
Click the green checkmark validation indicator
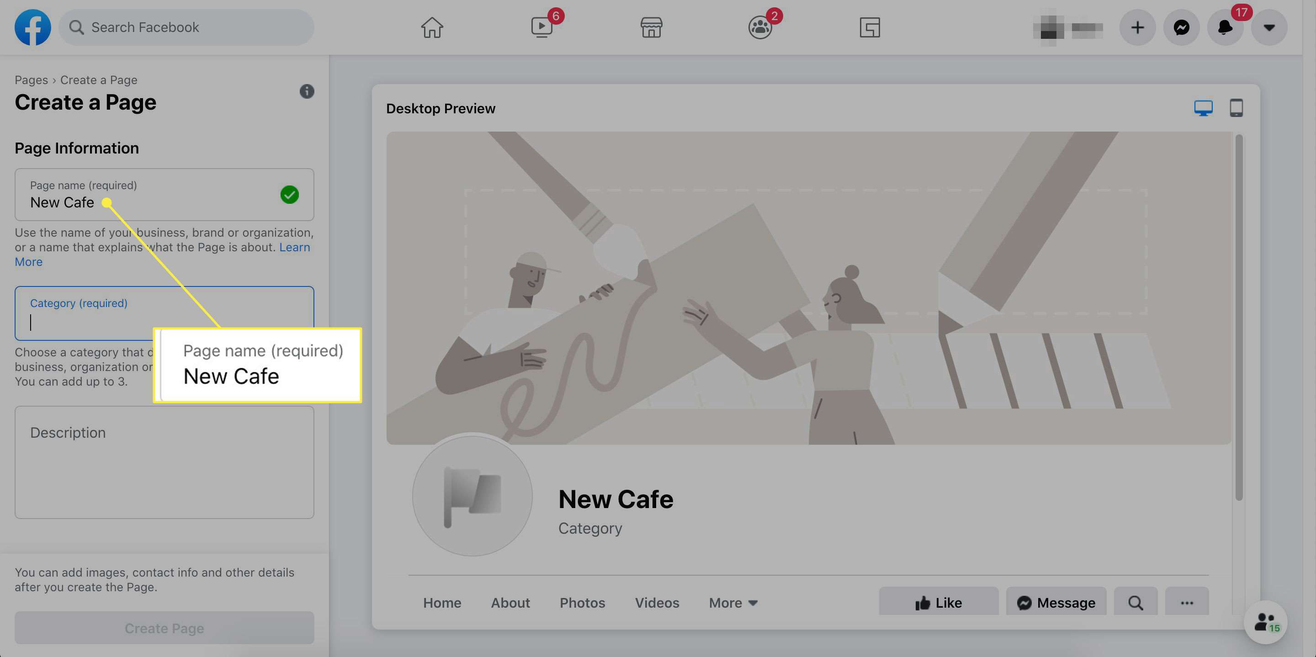(291, 194)
